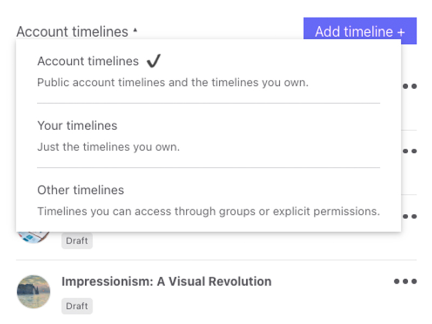Click the 'Just the timelines you own' description

pyautogui.click(x=108, y=147)
